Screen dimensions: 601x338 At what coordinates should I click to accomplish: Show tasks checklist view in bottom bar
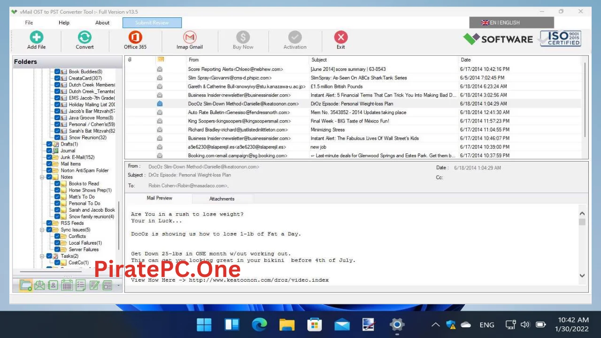pos(80,285)
